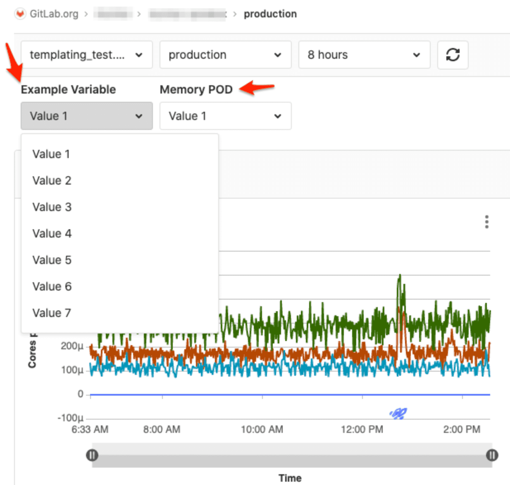Image resolution: width=510 pixels, height=485 pixels.
Task: Choose Value 2 for Example Variable
Action: click(x=51, y=180)
